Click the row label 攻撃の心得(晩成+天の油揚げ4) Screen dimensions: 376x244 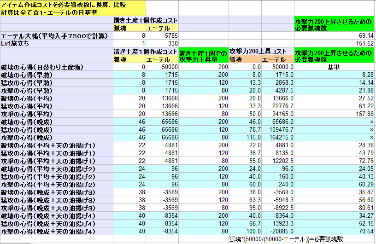(x=57, y=231)
